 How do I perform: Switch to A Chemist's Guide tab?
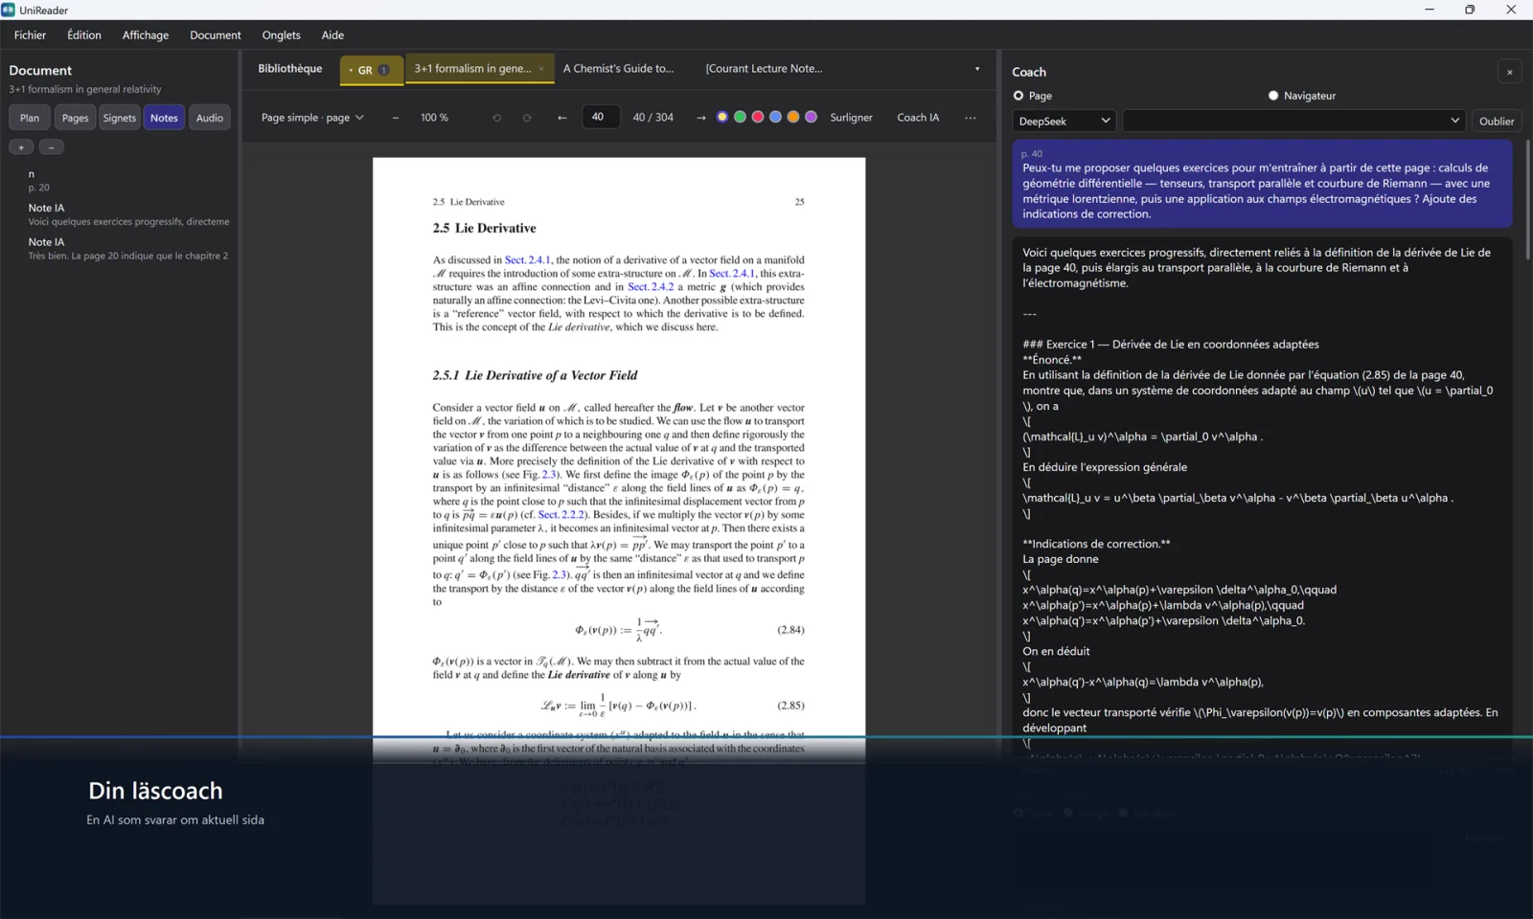(619, 69)
